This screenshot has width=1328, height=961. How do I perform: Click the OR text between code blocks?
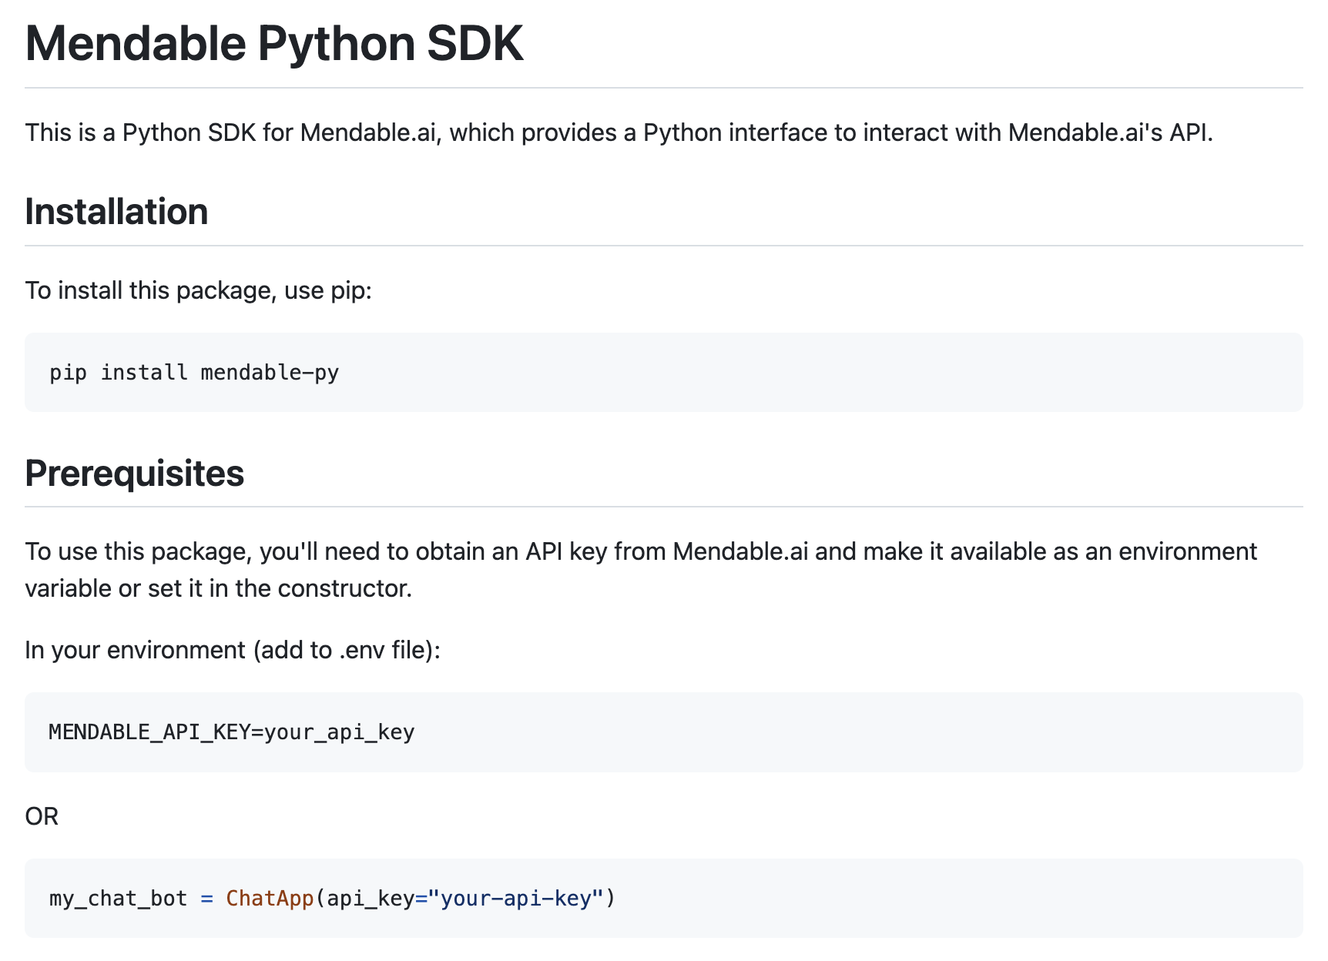[x=42, y=816]
